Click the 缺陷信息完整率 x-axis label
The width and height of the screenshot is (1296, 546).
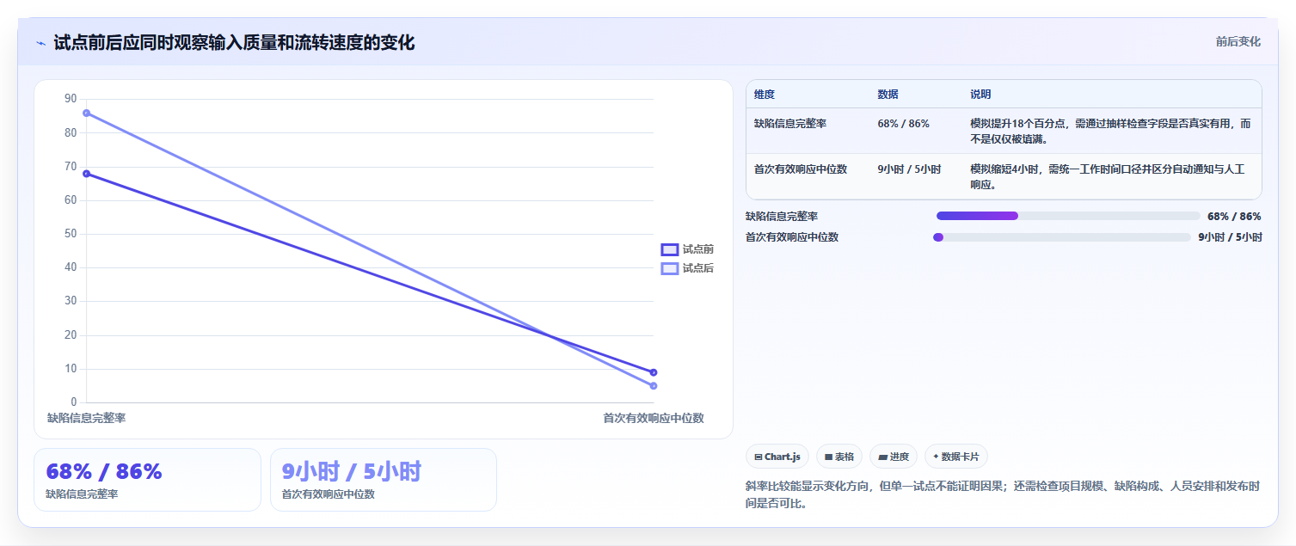(x=86, y=418)
